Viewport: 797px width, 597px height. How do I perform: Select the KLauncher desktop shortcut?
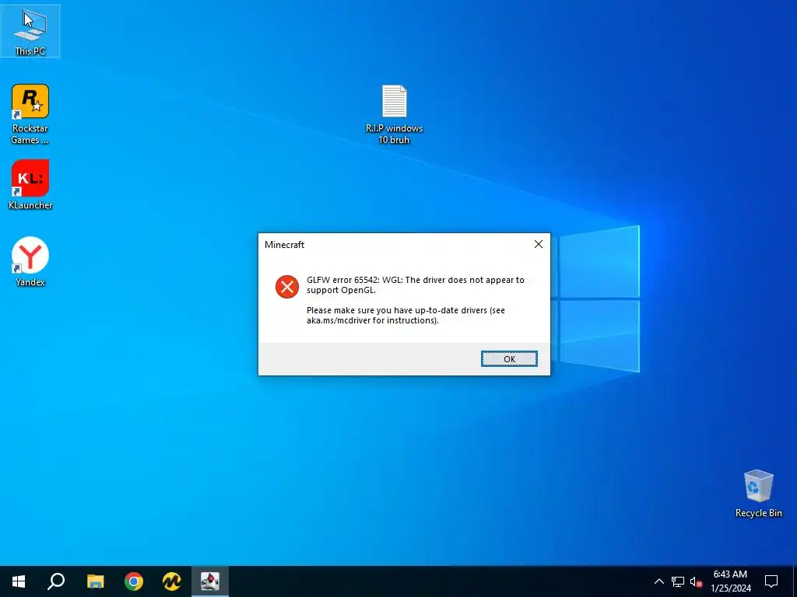tap(30, 185)
